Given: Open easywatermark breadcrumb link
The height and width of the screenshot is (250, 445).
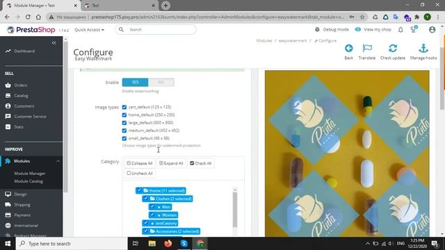Looking at the screenshot, I should click(293, 41).
